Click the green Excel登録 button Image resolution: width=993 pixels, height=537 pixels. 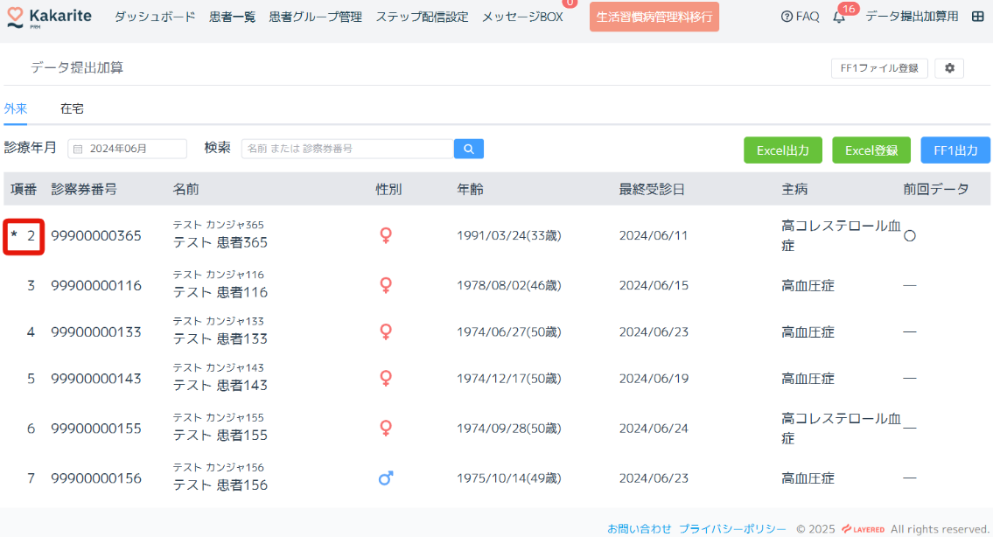pyautogui.click(x=871, y=150)
